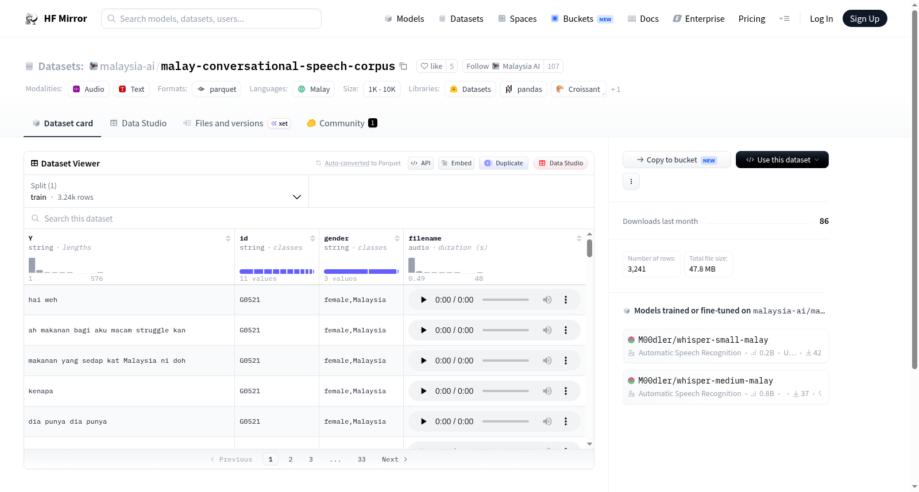Click Log In
This screenshot has width=919, height=492.
click(x=821, y=18)
